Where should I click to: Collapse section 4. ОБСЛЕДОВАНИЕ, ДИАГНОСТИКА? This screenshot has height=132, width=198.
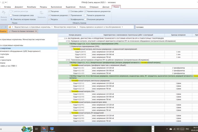point(65,38)
